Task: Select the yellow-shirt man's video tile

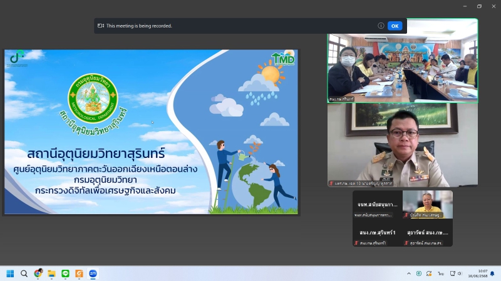Action: click(x=428, y=205)
